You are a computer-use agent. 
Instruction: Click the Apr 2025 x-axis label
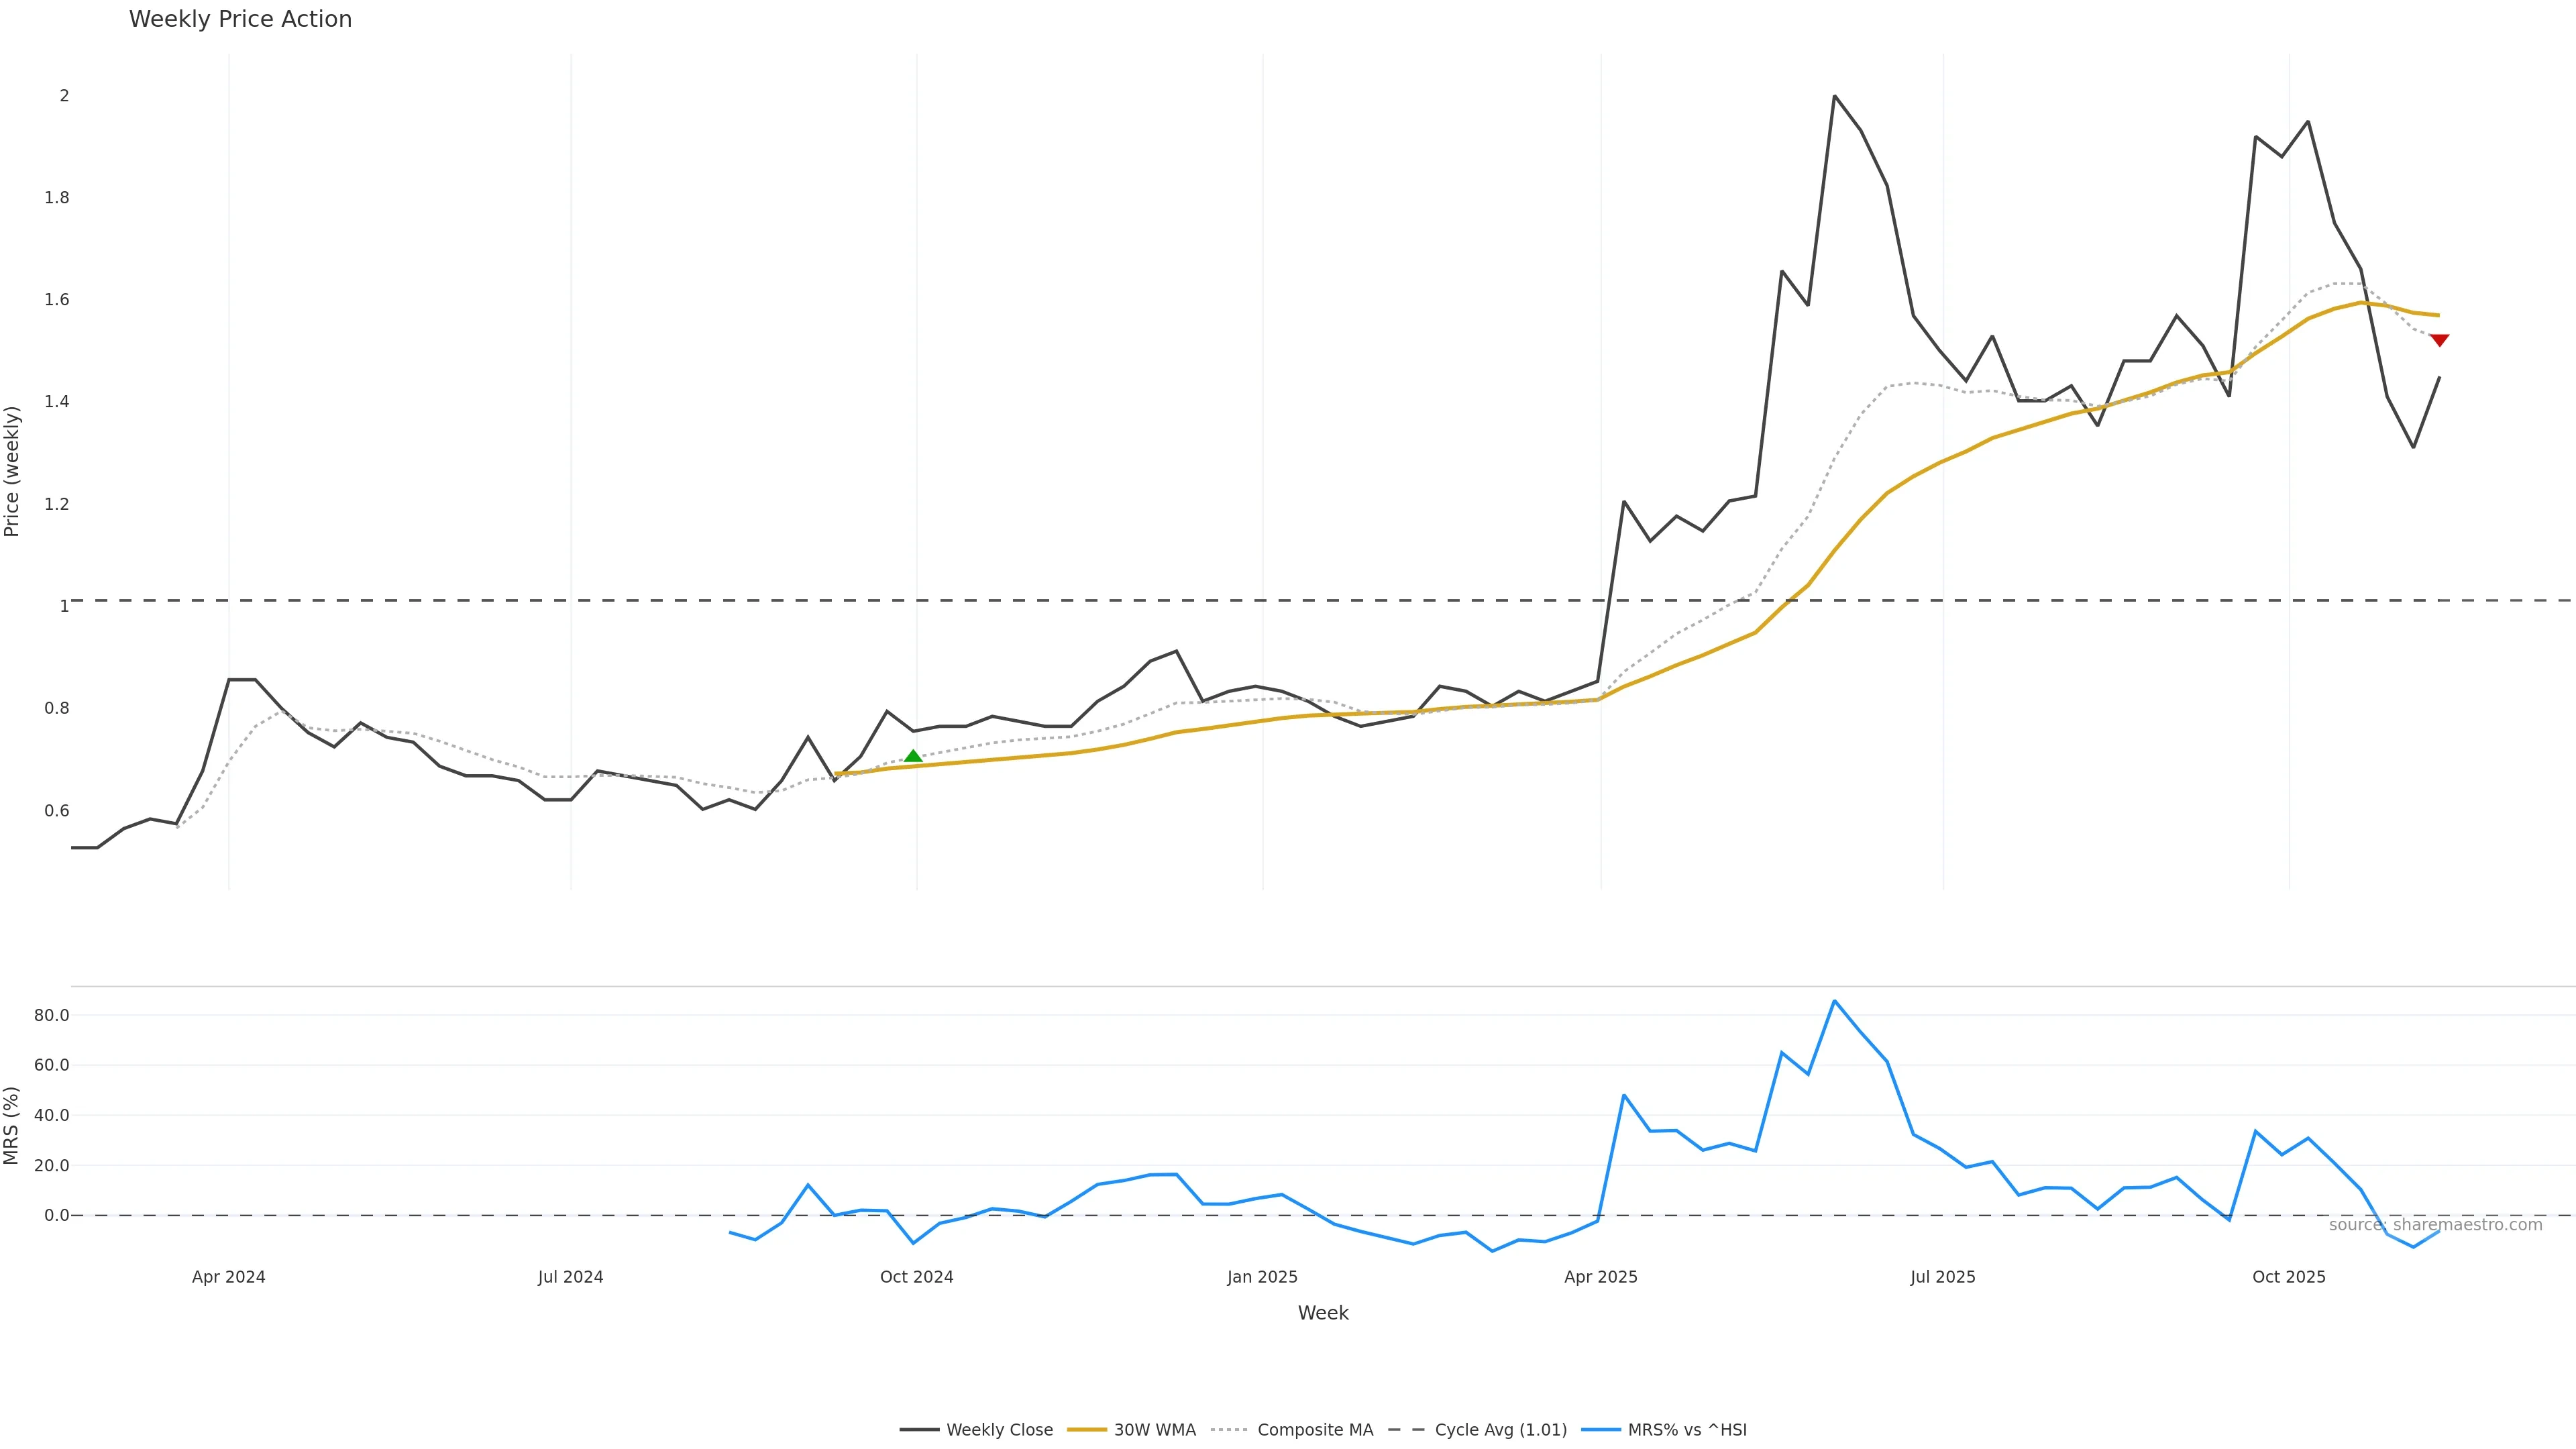[x=1600, y=1277]
